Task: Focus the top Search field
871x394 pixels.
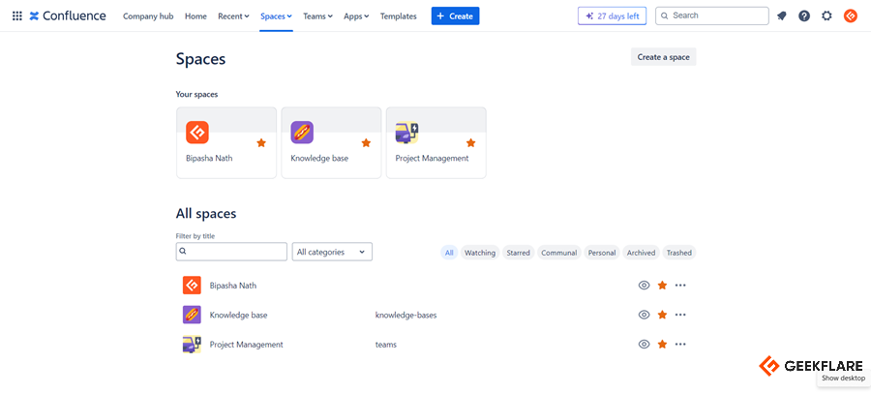Action: (x=712, y=16)
